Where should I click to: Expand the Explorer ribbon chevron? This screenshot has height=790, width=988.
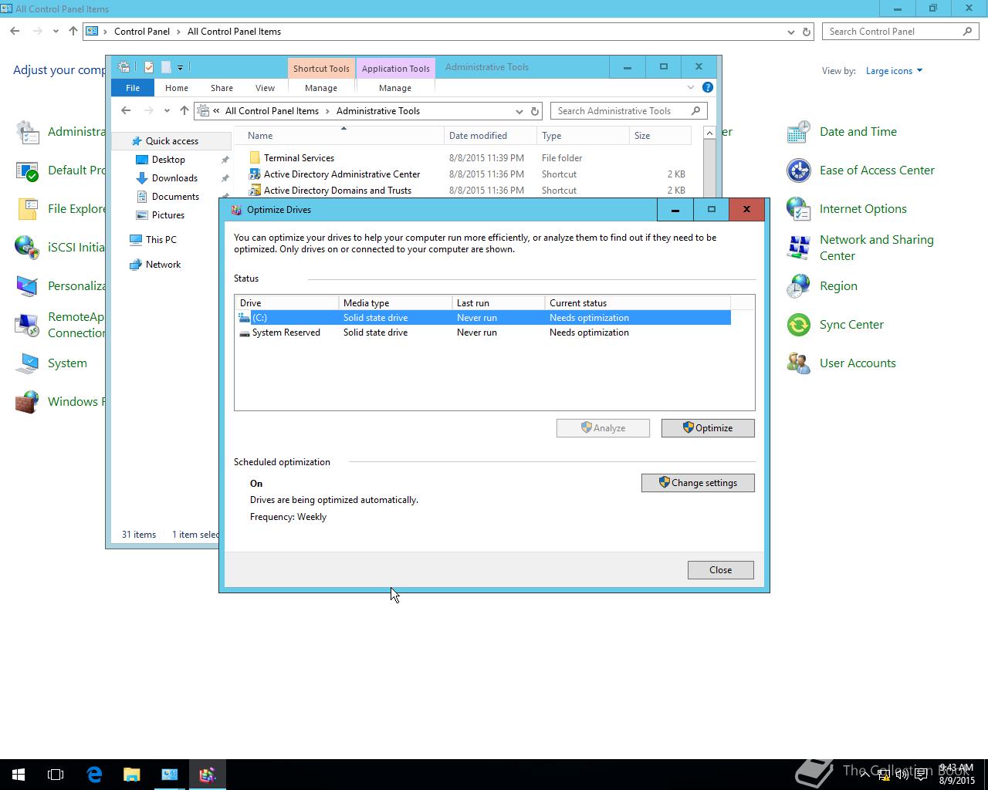691,87
